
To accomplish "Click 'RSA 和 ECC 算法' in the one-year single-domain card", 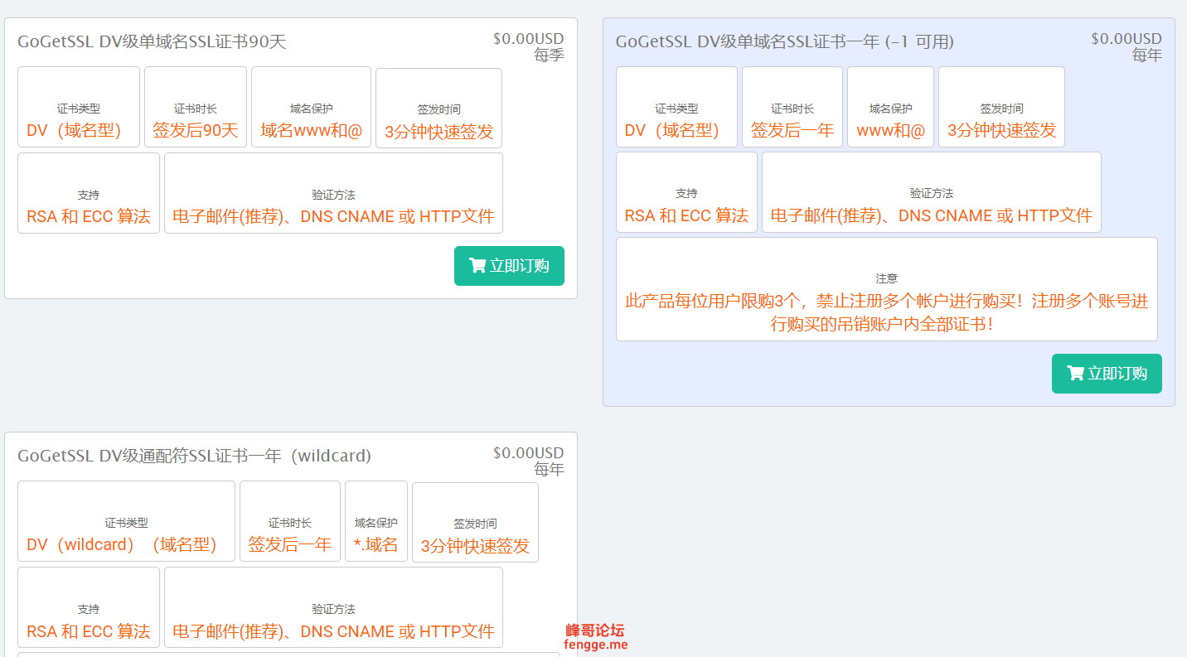I will [686, 215].
